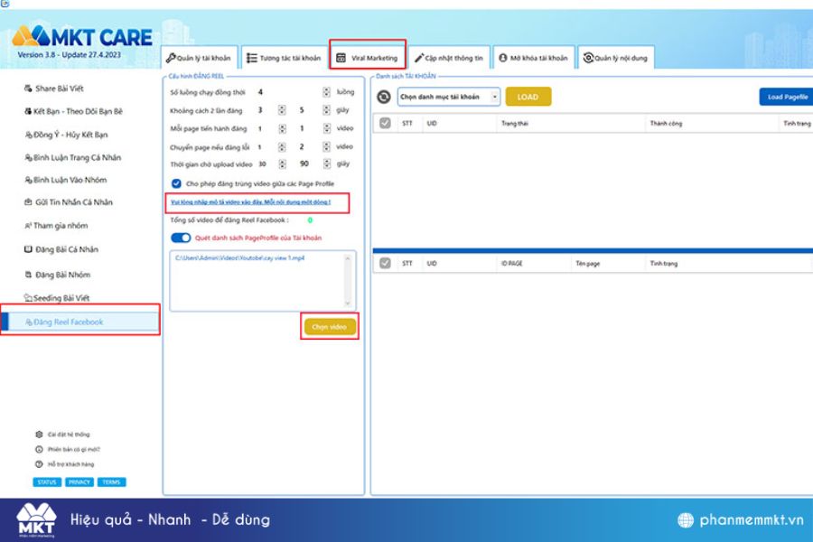Viewport: 813px width, 542px height.
Task: Tick the select-all checkbox in account table header
Action: (385, 124)
